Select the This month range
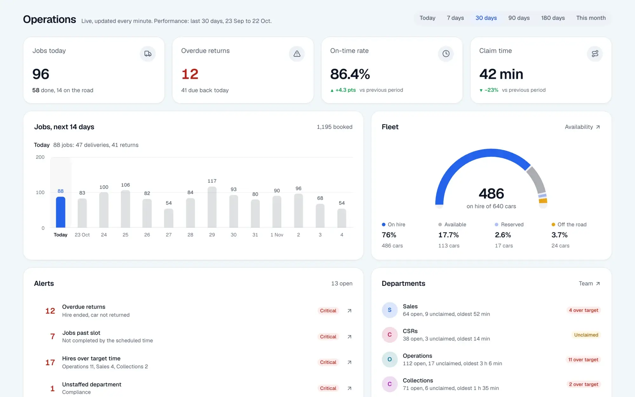 591,18
